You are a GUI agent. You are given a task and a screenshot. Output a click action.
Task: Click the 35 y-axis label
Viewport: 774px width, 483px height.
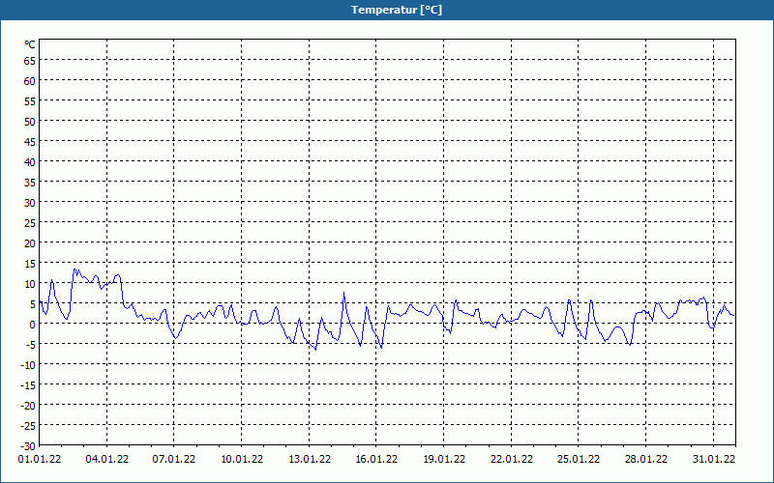pyautogui.click(x=30, y=183)
